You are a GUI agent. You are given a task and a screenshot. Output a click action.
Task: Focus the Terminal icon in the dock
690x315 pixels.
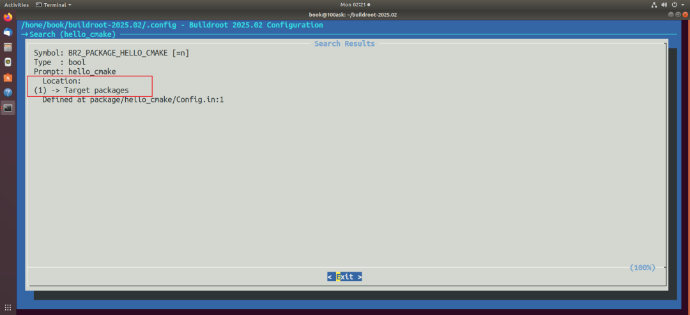click(x=8, y=108)
